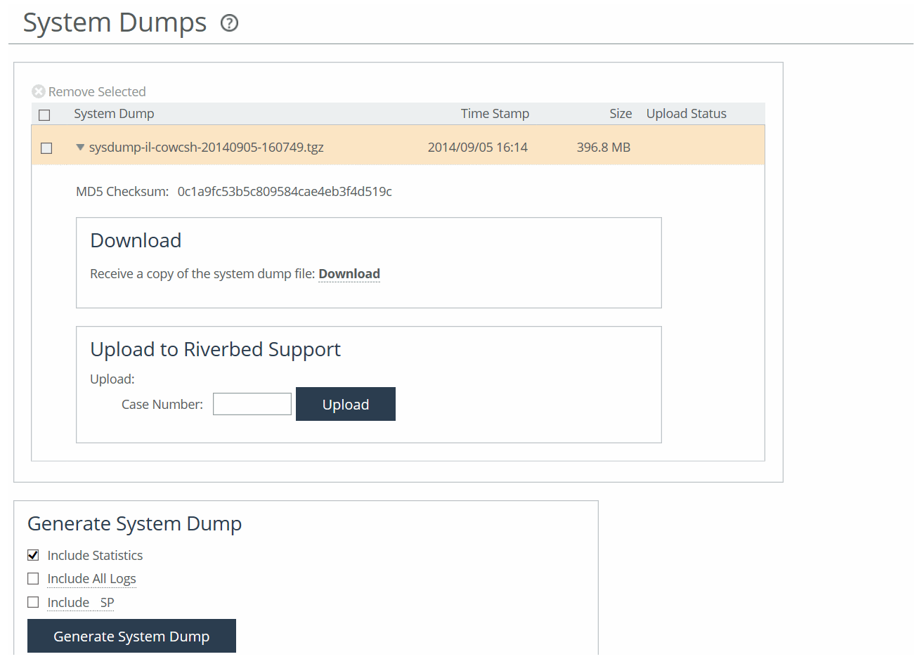
Task: Click the System Dump column header
Action: tap(114, 114)
